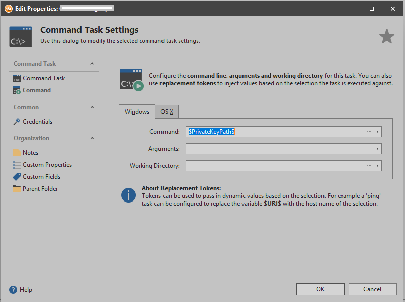The height and width of the screenshot is (302, 405).
Task: Click the Notes icon in sidebar
Action: 17,153
